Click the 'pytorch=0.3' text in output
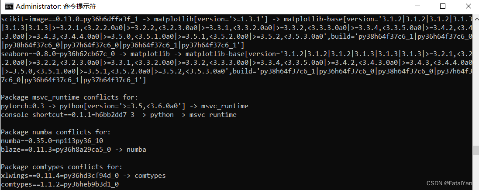Image resolution: width=479 pixels, height=190 pixels. pyautogui.click(x=23, y=106)
